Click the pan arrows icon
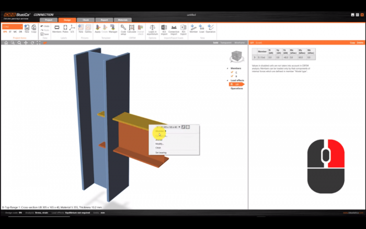Image resolution: width=366 pixels, height=229 pixels. pos(26,43)
